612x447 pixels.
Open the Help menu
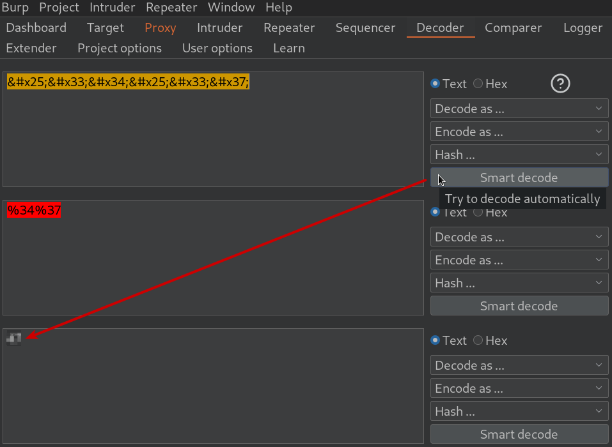tap(279, 8)
